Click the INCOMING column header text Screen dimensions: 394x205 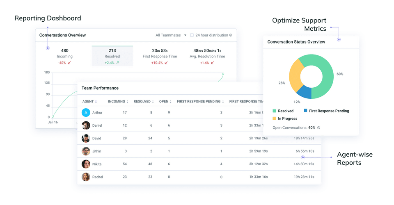point(116,102)
